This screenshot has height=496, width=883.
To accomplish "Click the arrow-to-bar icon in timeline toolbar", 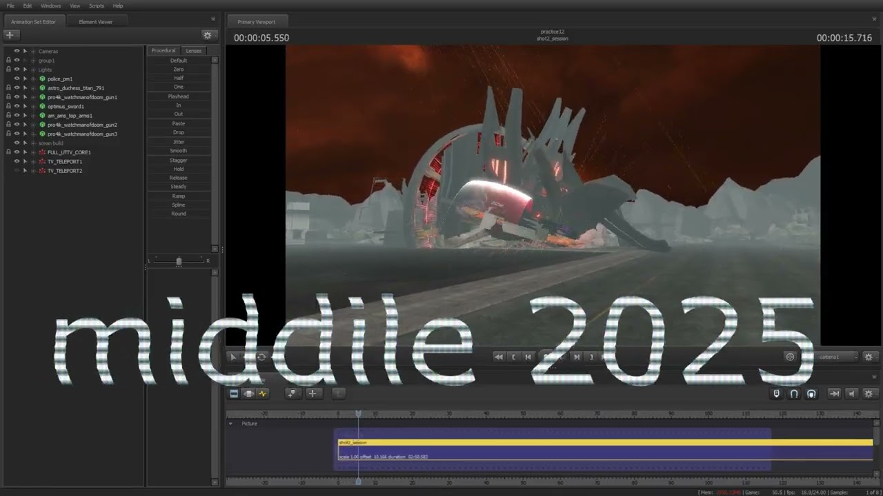I will (x=834, y=393).
